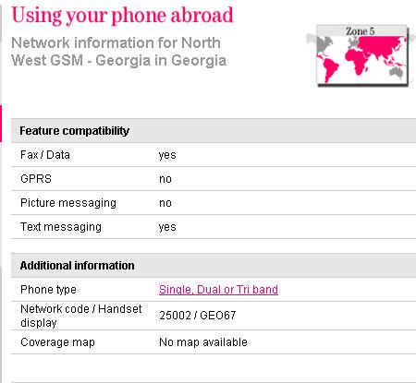Open the Single, Dual or Tri band link
416x383 pixels.
pyautogui.click(x=218, y=290)
